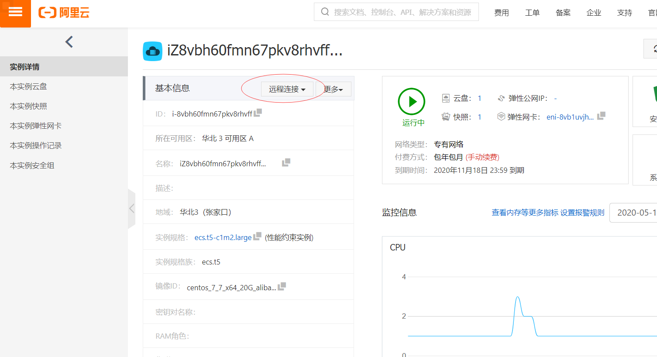
Task: Click the instance family value ecs.t5
Action: (x=211, y=262)
